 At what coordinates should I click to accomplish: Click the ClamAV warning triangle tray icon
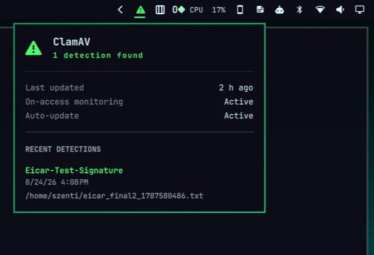141,10
